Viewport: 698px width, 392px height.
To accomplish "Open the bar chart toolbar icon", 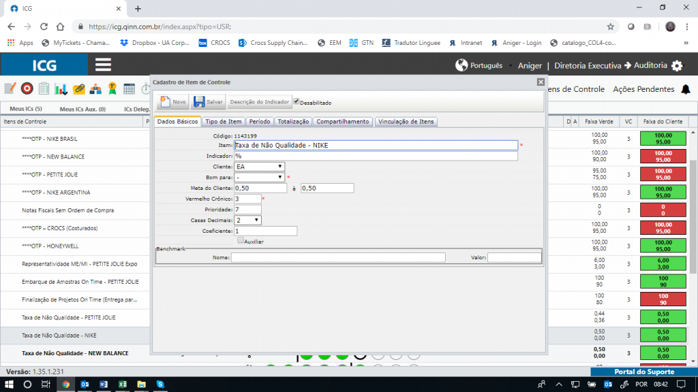I will [61, 88].
